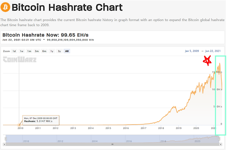Click the navigator scrollbar right arrow
The width and height of the screenshot is (228, 150).
pos(221,145)
